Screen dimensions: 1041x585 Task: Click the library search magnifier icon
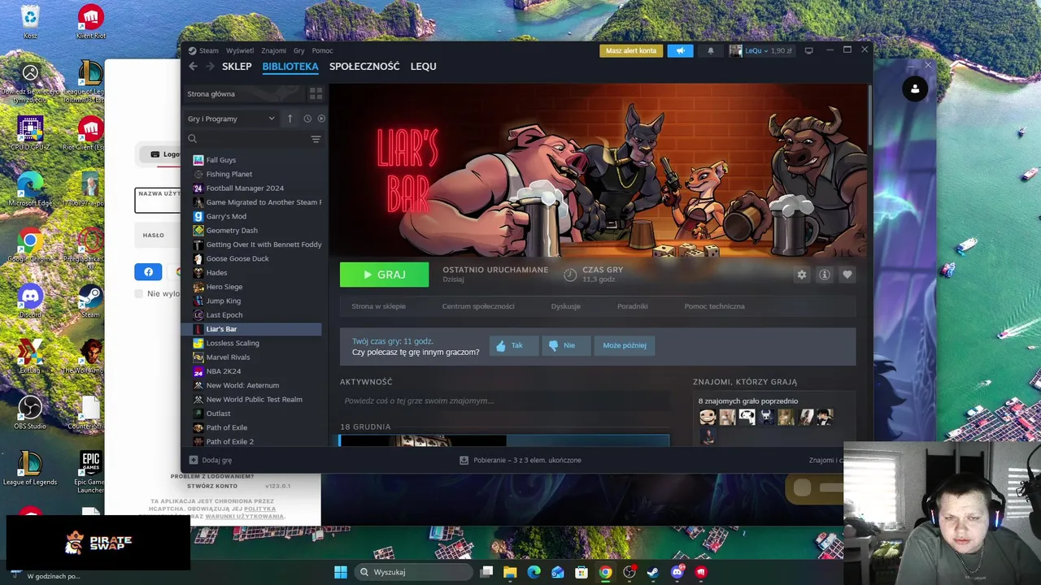[193, 139]
